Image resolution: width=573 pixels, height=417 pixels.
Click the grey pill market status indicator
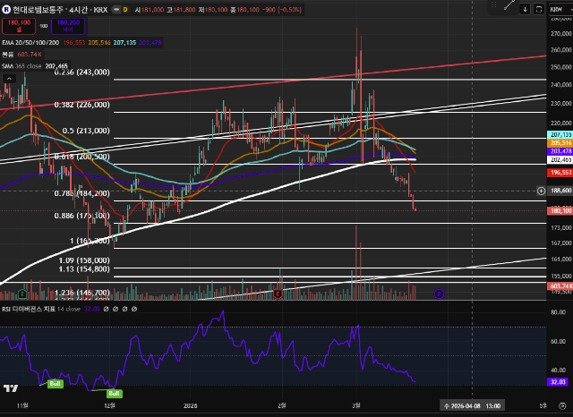click(x=116, y=10)
